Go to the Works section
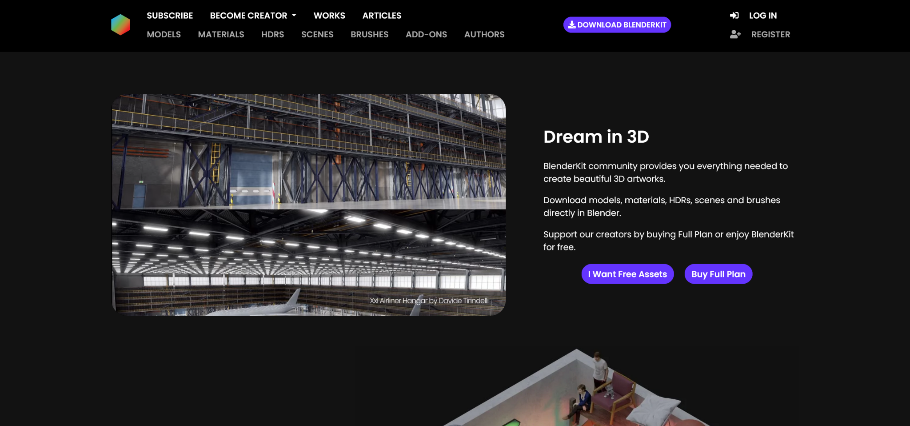This screenshot has width=910, height=426. click(x=329, y=16)
